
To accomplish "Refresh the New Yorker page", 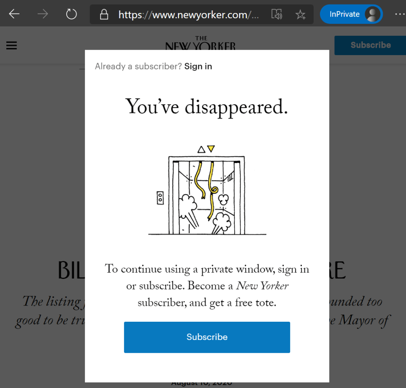I will [71, 14].
